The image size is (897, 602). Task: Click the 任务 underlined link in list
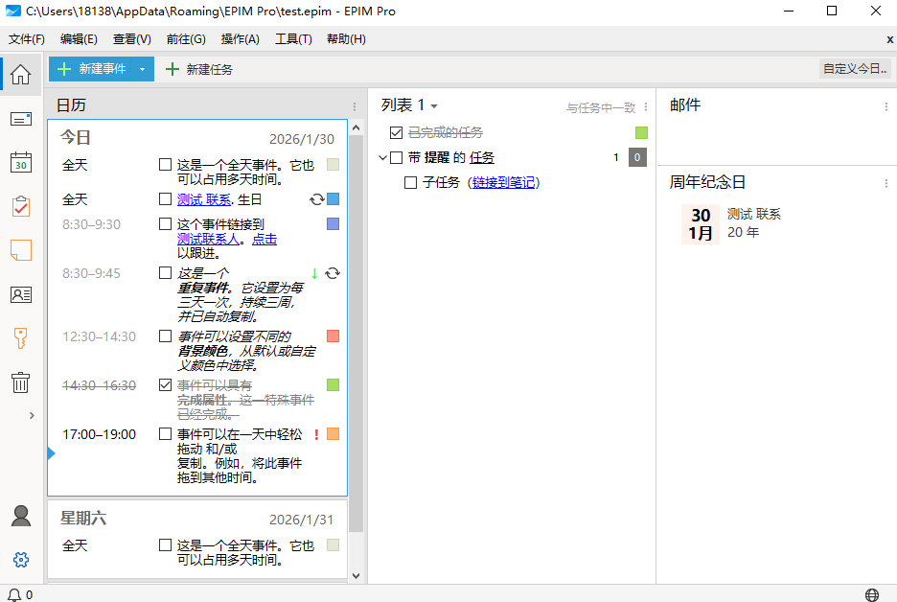click(x=482, y=157)
